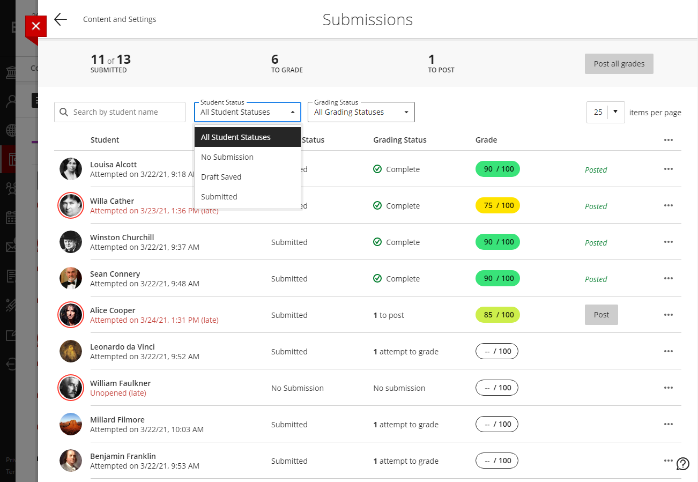
Task: Open more options menu for Louisa Alcott
Action: (x=668, y=169)
